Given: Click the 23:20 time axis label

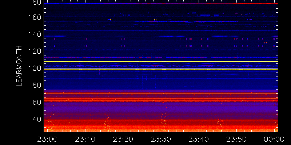Looking at the screenshot, I should [123, 139].
